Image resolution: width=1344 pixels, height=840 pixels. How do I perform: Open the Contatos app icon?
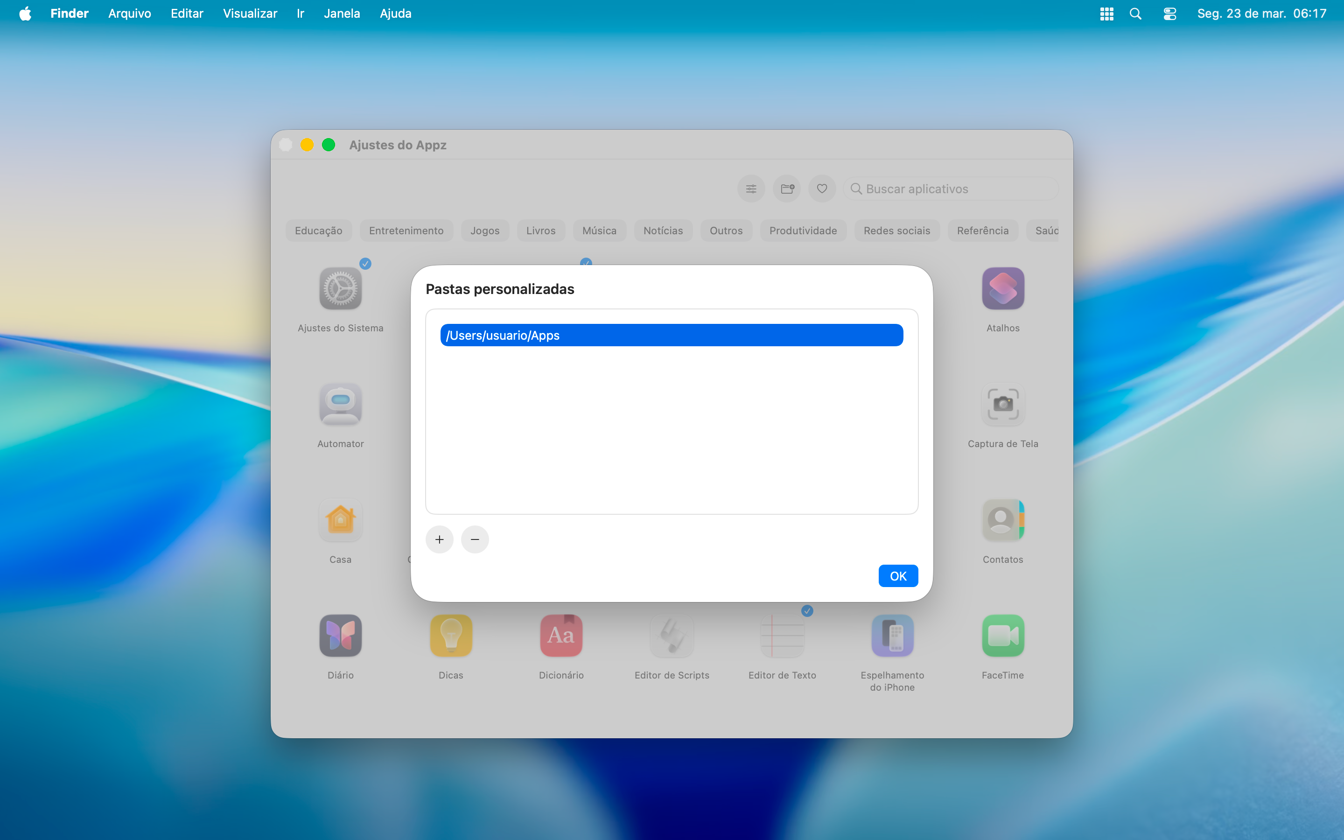(x=1002, y=520)
